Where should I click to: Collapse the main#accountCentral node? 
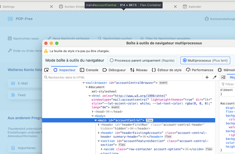96,120
